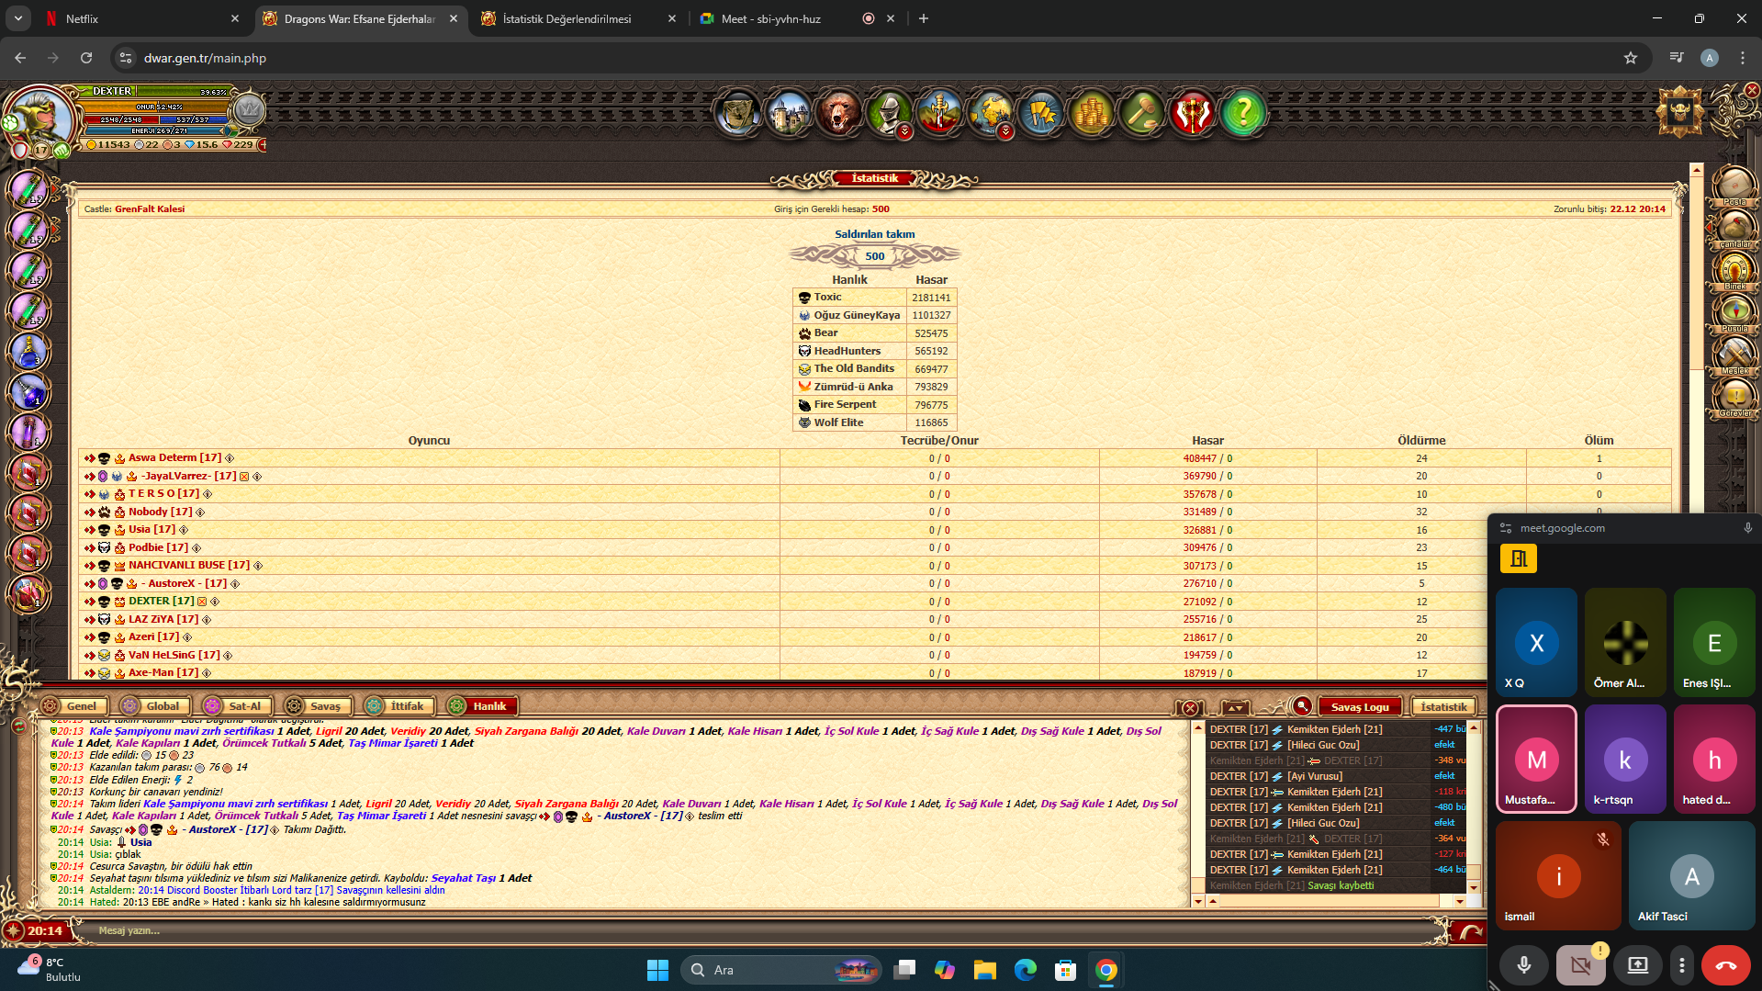Switch to the Hanlık chat tab

pyautogui.click(x=481, y=706)
